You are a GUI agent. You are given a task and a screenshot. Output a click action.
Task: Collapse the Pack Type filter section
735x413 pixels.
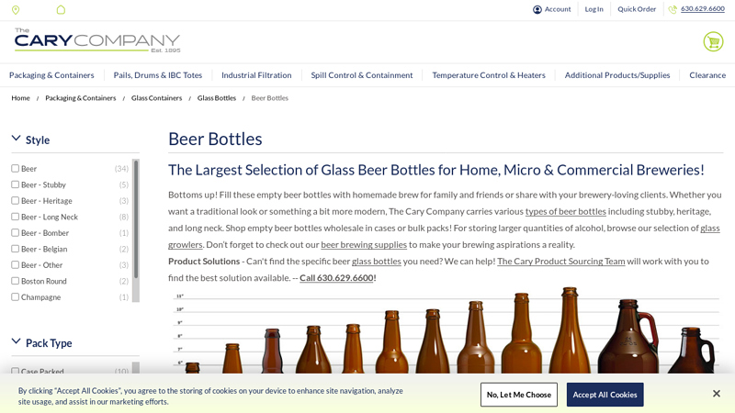(16, 341)
